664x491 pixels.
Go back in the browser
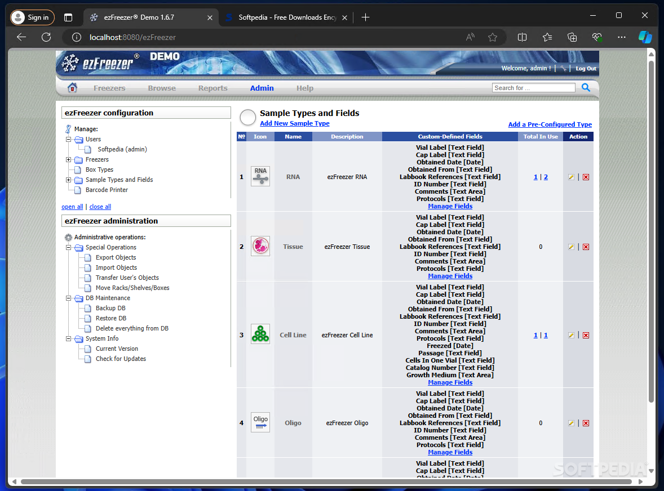pos(21,37)
